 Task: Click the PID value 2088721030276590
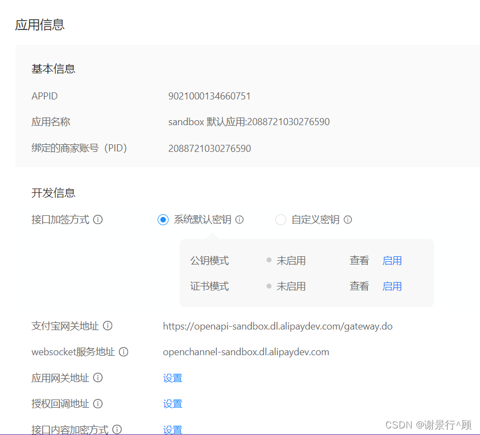(210, 148)
